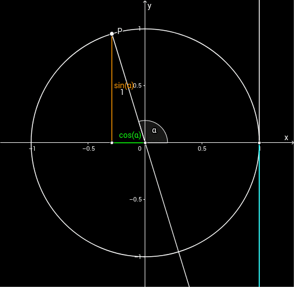Select point P on the unit circle
This screenshot has width=295, height=288.
(x=112, y=34)
